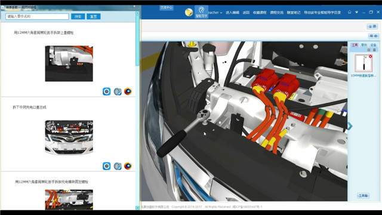Click the home icon in the title bar
Viewport: 382px width, 215px height.
(x=350, y=12)
